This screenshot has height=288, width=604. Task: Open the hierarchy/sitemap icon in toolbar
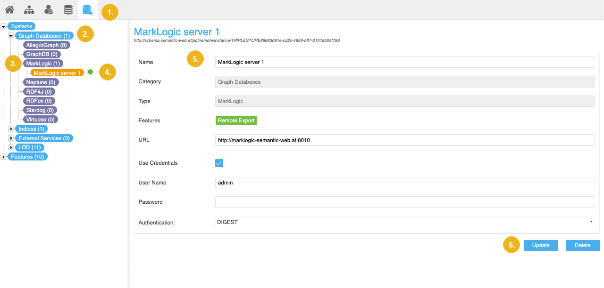click(29, 9)
